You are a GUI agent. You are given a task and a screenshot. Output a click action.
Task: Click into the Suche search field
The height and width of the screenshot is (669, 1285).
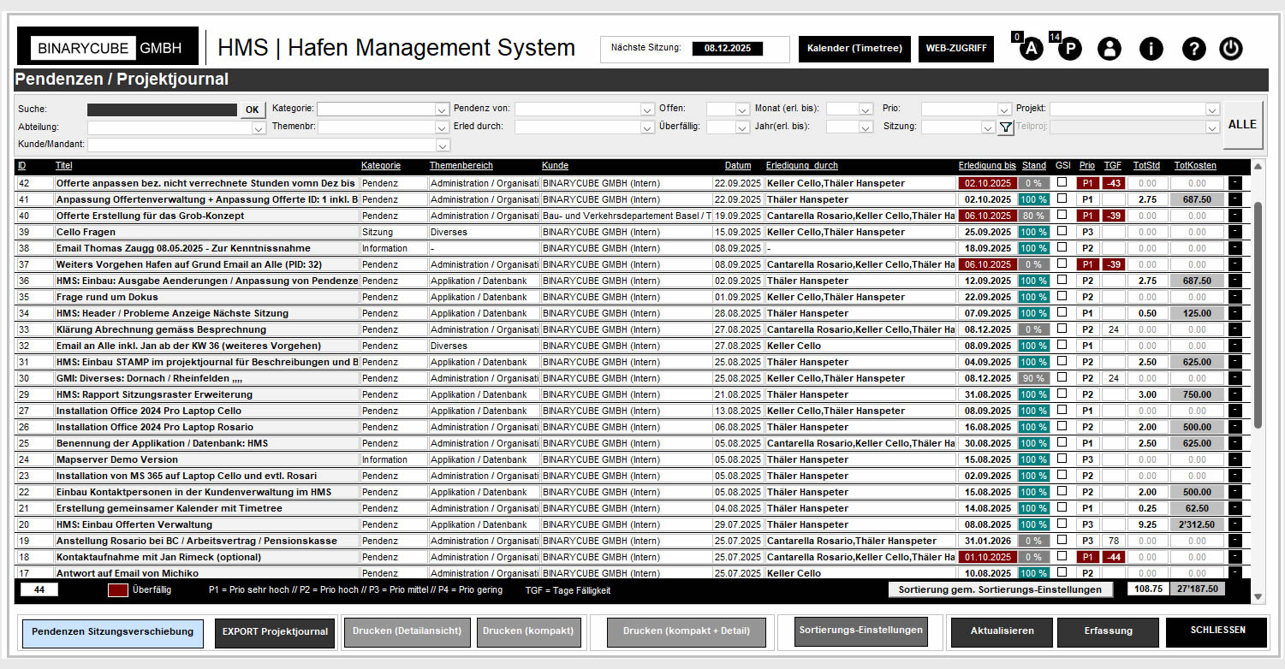point(161,110)
